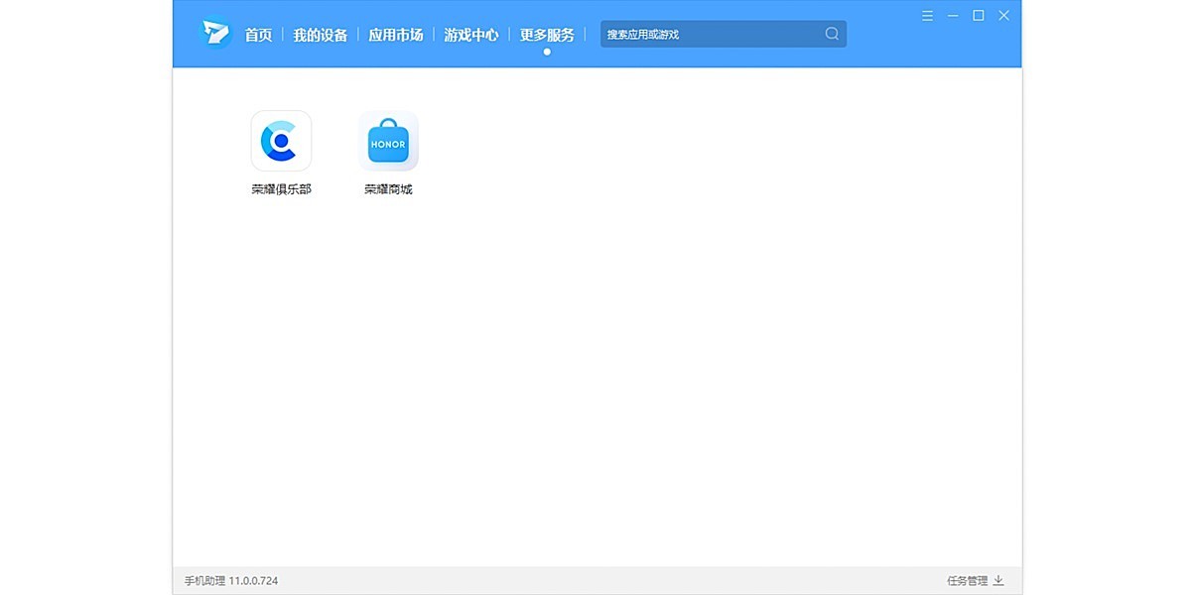The width and height of the screenshot is (1191, 595).
Task: Open the 我的设备 tab
Action: tap(320, 34)
